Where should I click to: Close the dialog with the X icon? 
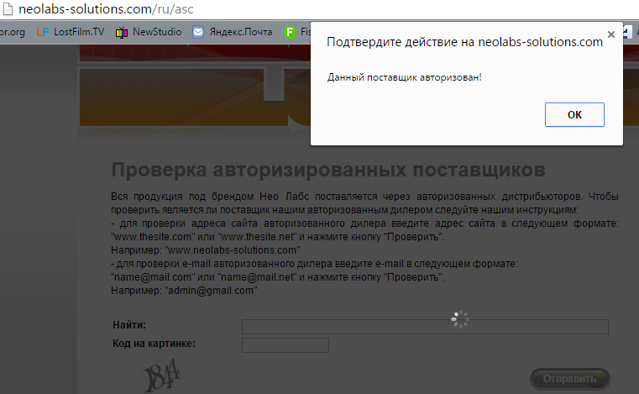[x=611, y=34]
